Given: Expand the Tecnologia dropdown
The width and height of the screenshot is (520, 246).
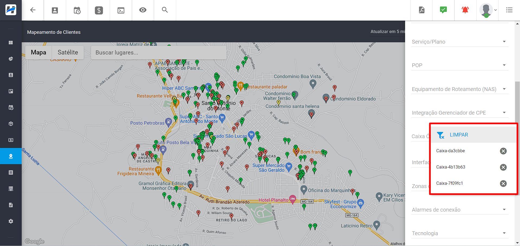Looking at the screenshot, I should [x=460, y=233].
